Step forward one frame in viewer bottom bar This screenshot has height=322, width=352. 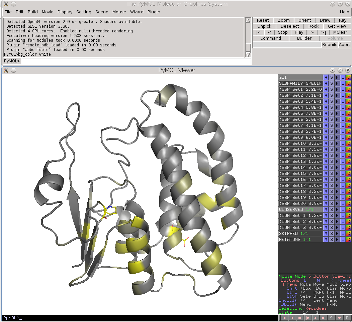pos(316,318)
